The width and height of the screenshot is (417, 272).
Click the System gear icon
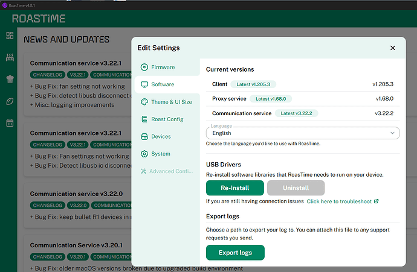click(x=144, y=154)
